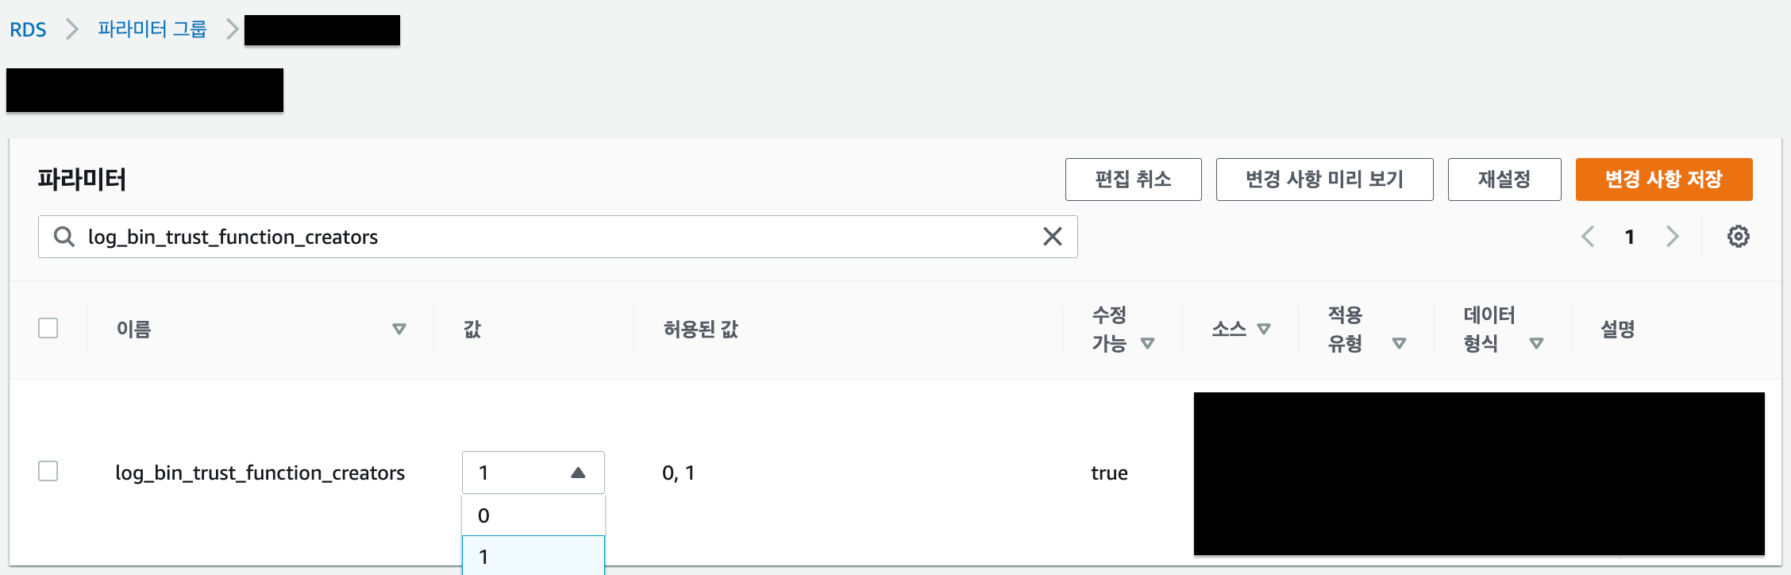Open the 적용 유형 column sort dropdown
This screenshot has height=575, width=1791.
click(1400, 343)
